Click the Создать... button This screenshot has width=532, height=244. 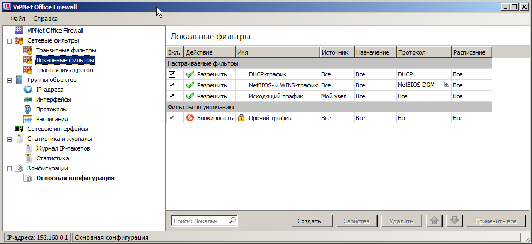[x=312, y=221]
